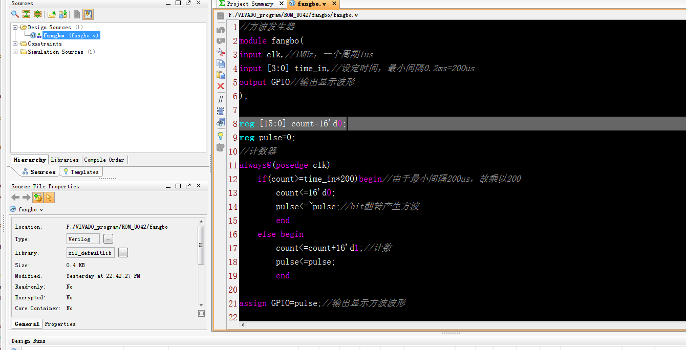686x350 pixels.
Task: Collapse the Design Sources tree node
Action: (x=15, y=27)
